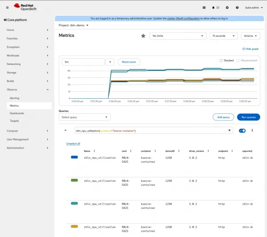Image resolution: width=267 pixels, height=237 pixels.
Task: Expand the Workloads navigation section
Action: point(27,56)
